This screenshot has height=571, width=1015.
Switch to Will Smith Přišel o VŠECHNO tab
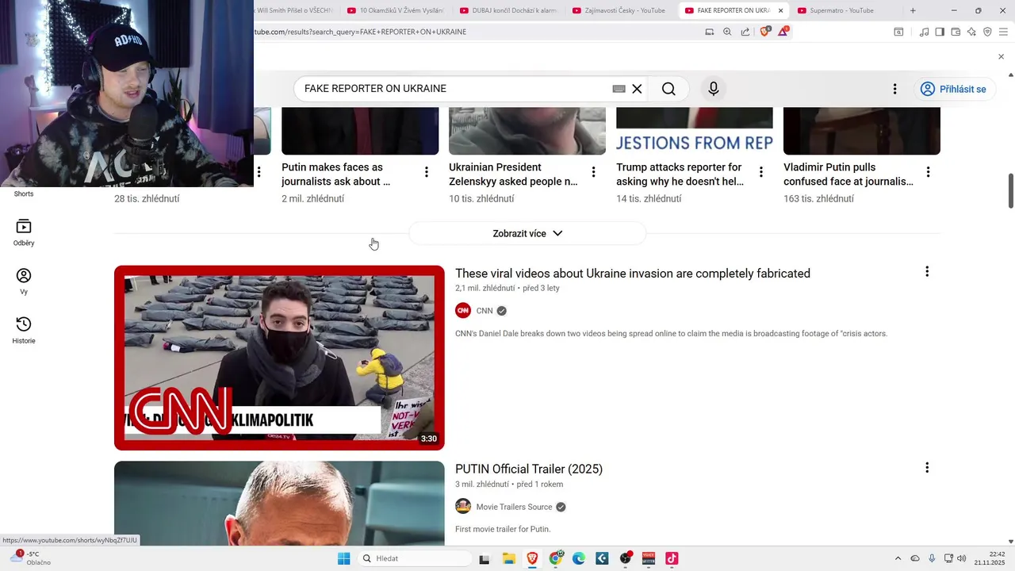(297, 10)
